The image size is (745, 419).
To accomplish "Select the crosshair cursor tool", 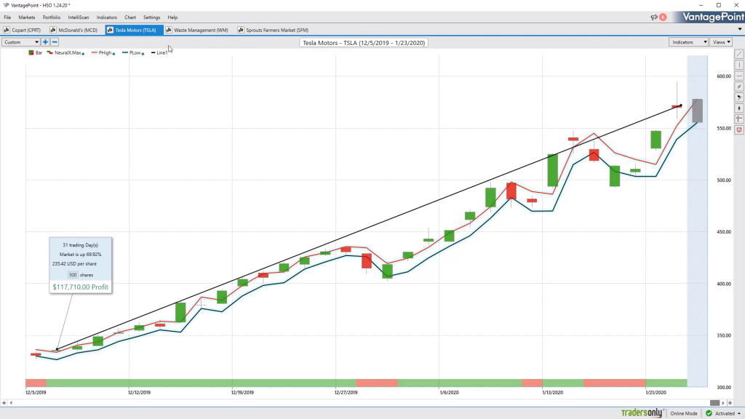I will pos(739,119).
